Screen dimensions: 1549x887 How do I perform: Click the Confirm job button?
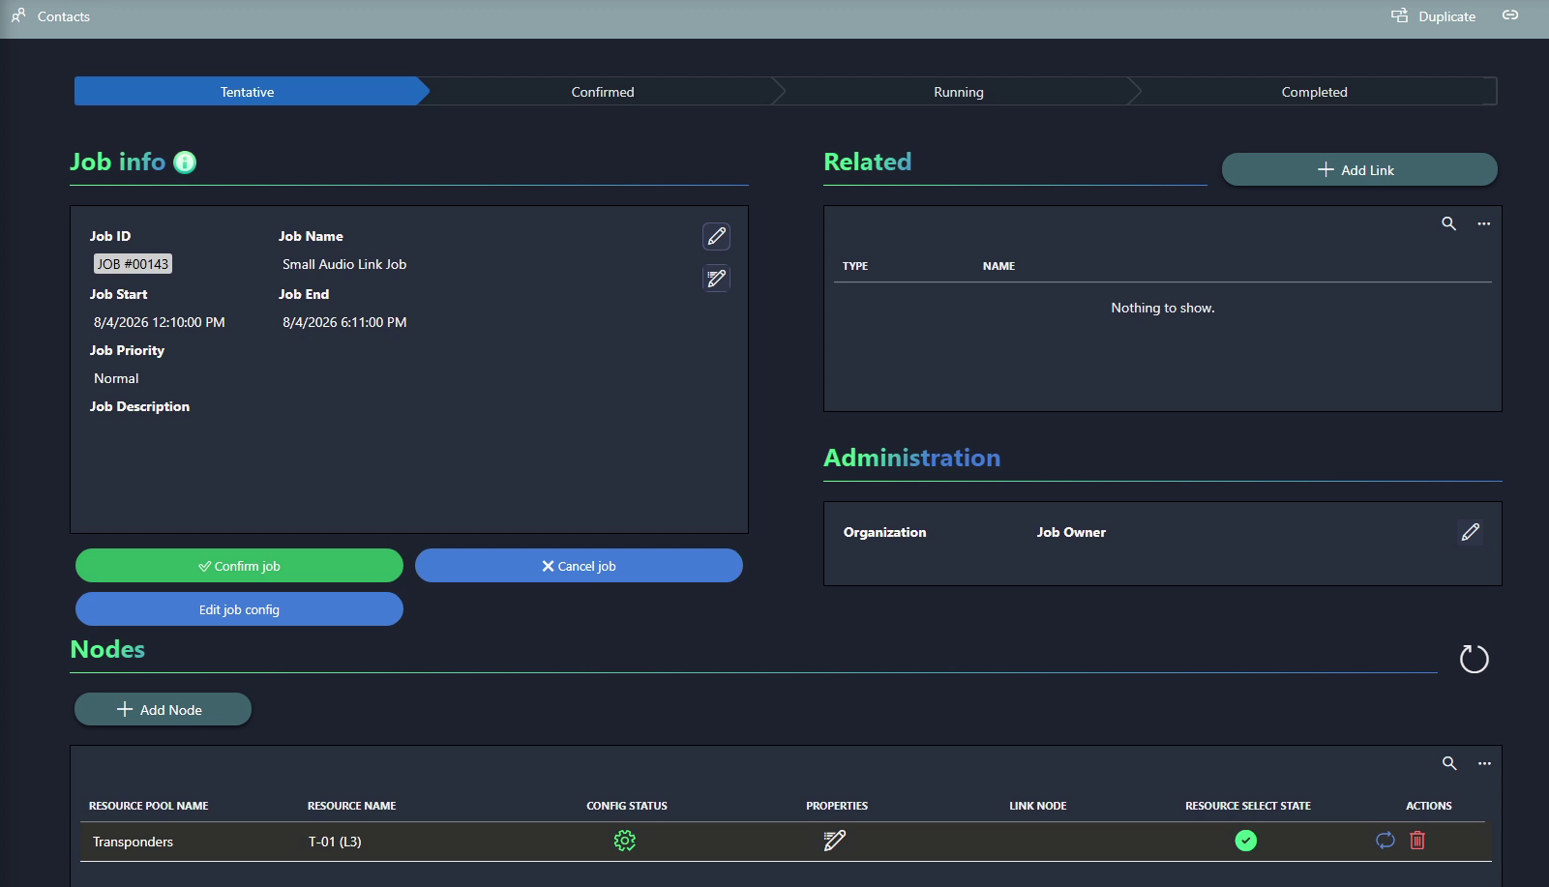[x=239, y=566]
